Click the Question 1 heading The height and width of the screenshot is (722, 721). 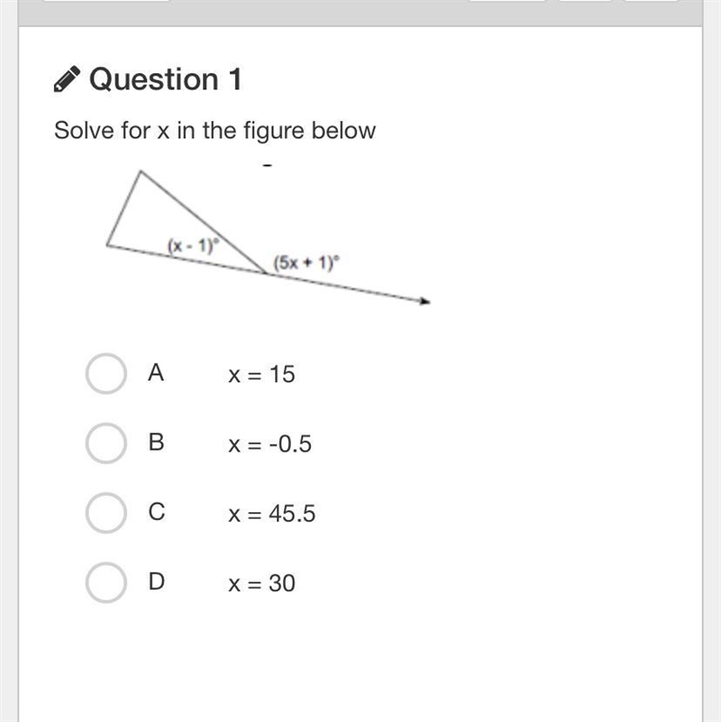click(165, 79)
